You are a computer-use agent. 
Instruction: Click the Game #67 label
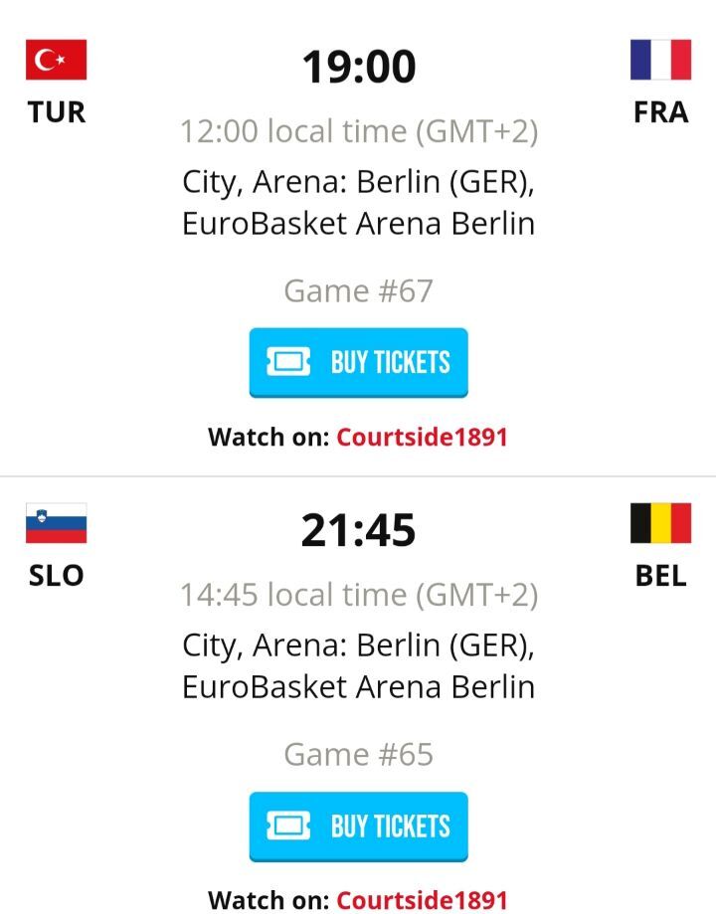[358, 290]
